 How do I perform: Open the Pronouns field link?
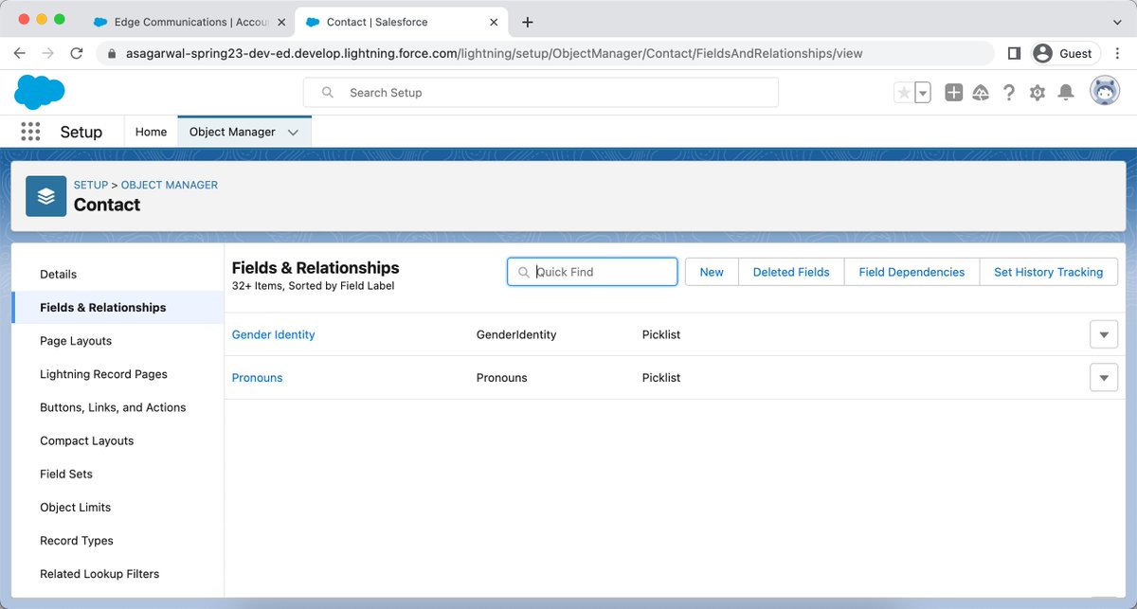257,377
